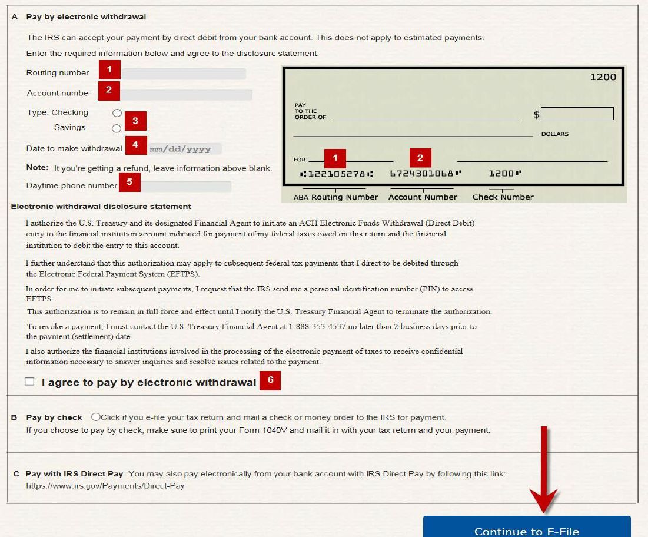
Task: Click the red 2 marker on the sample check
Action: [419, 157]
